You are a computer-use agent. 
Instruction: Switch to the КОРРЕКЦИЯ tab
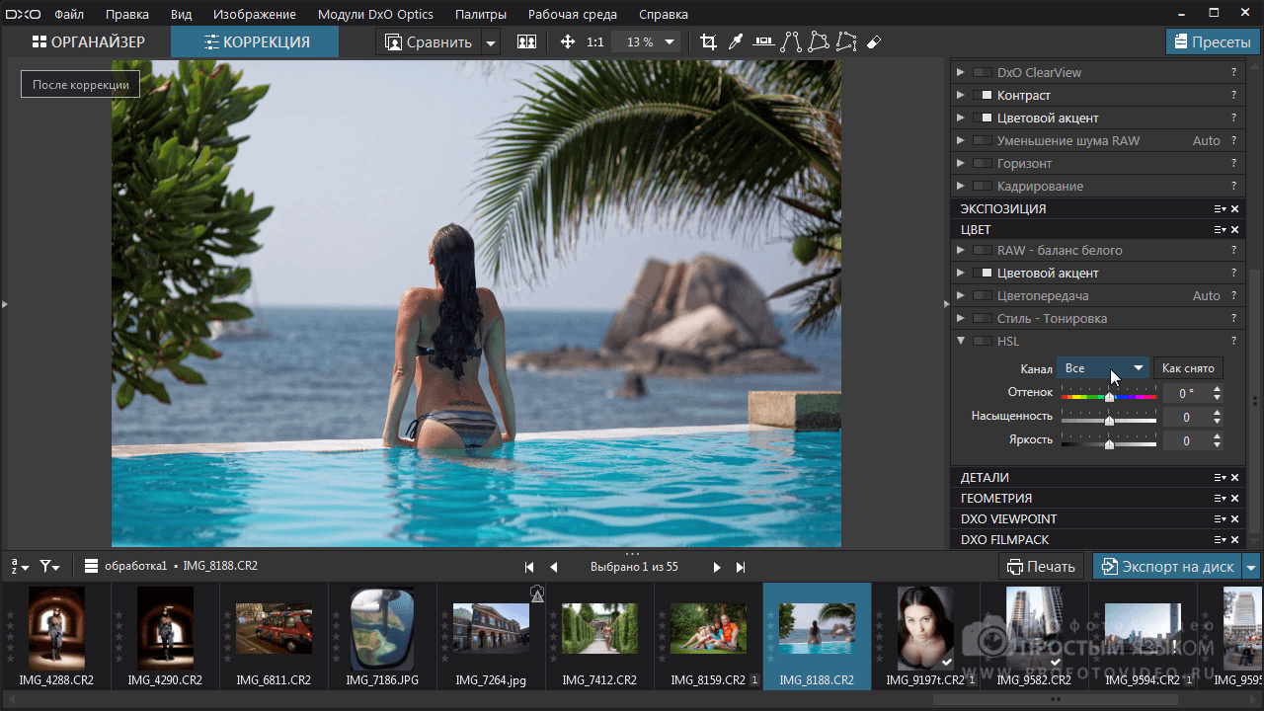pos(255,41)
